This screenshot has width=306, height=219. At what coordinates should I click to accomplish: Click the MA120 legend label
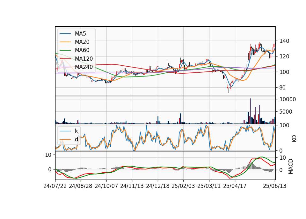pos(84,59)
